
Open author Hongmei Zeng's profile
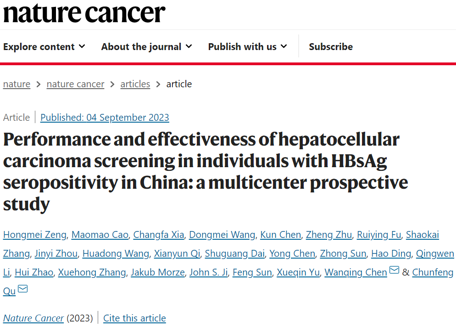click(x=35, y=235)
